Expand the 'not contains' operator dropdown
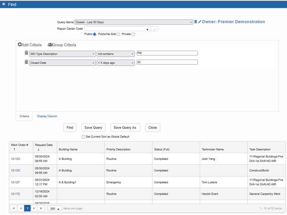This screenshot has height=215, width=287. click(115, 54)
